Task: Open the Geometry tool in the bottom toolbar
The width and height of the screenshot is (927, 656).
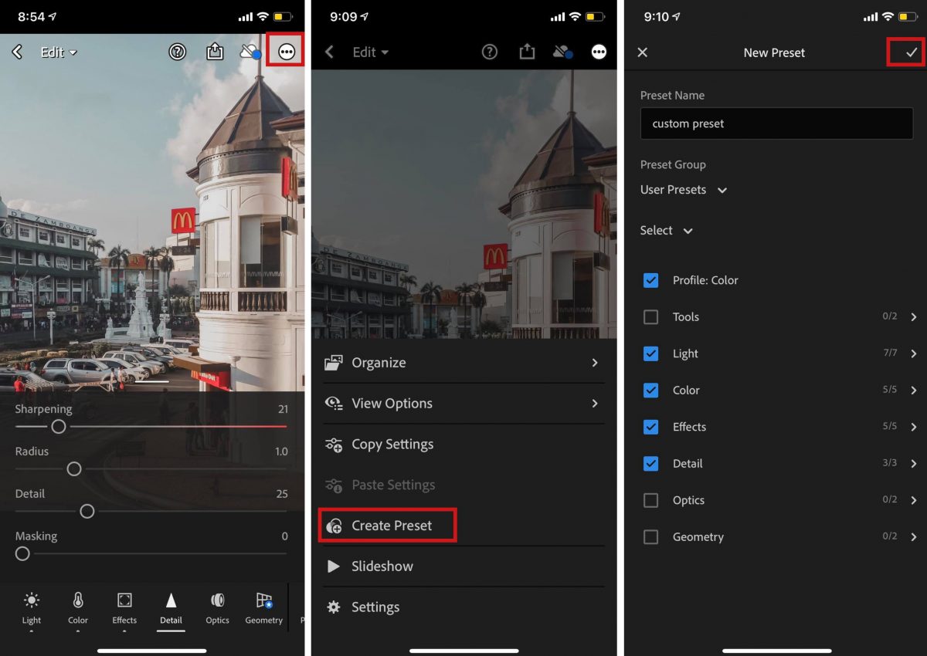Action: (x=264, y=608)
